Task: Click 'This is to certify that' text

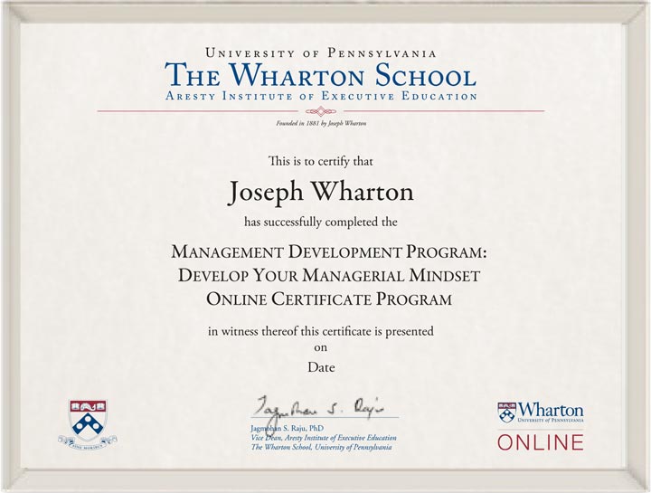Action: click(x=321, y=162)
